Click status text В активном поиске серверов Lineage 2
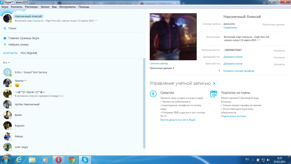 coord(39,96)
